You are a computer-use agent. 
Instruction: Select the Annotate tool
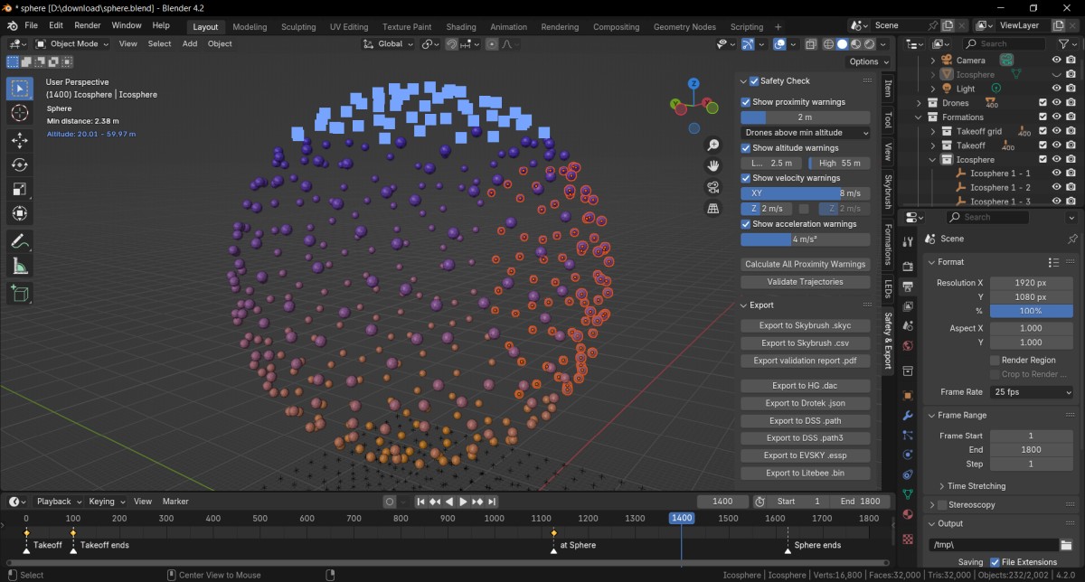coord(20,240)
